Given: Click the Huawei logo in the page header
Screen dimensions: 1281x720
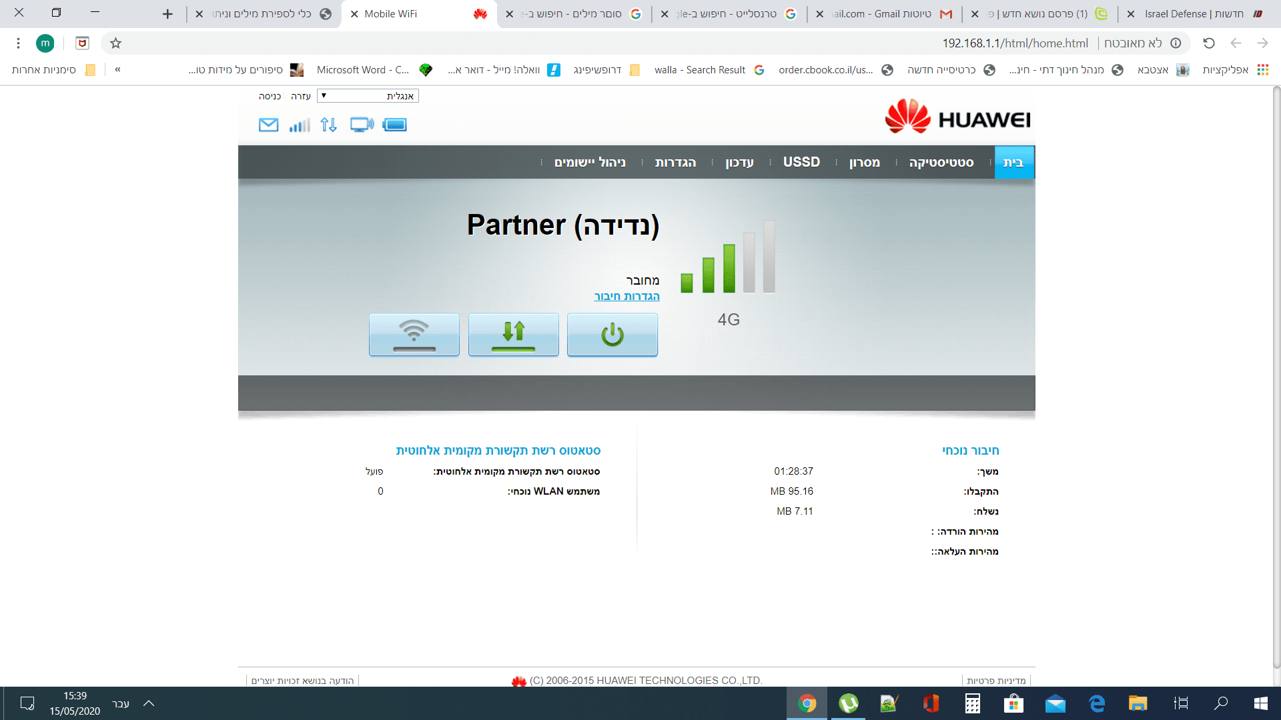Looking at the screenshot, I should (x=957, y=117).
